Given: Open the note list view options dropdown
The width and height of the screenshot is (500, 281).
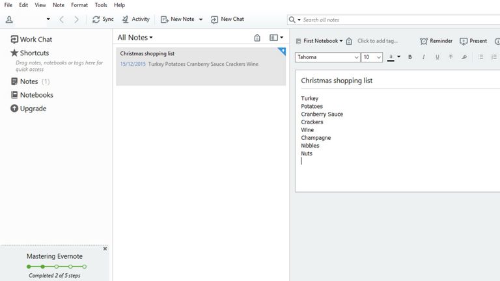Looking at the screenshot, I should tap(276, 38).
